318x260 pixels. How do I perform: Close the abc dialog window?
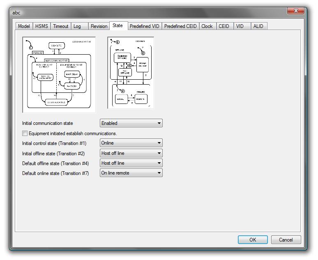click(x=295, y=12)
